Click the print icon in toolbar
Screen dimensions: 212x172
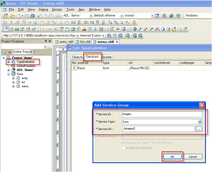click(58, 16)
